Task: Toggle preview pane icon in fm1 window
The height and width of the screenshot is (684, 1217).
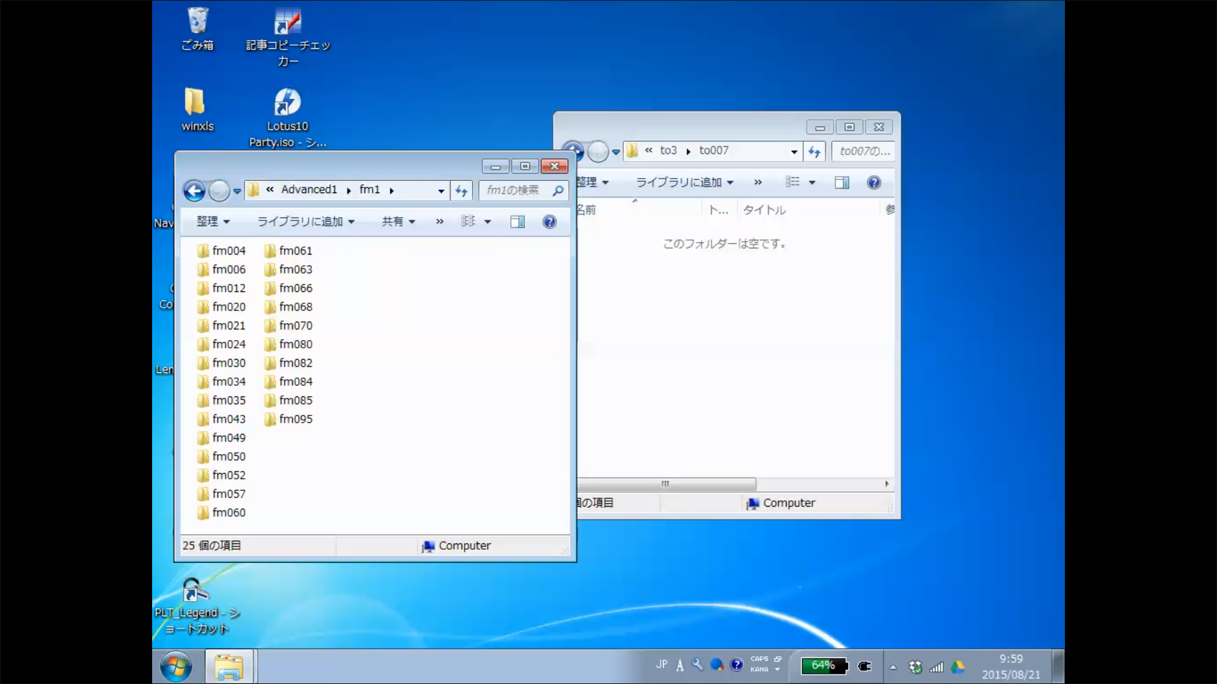Action: [x=517, y=222]
